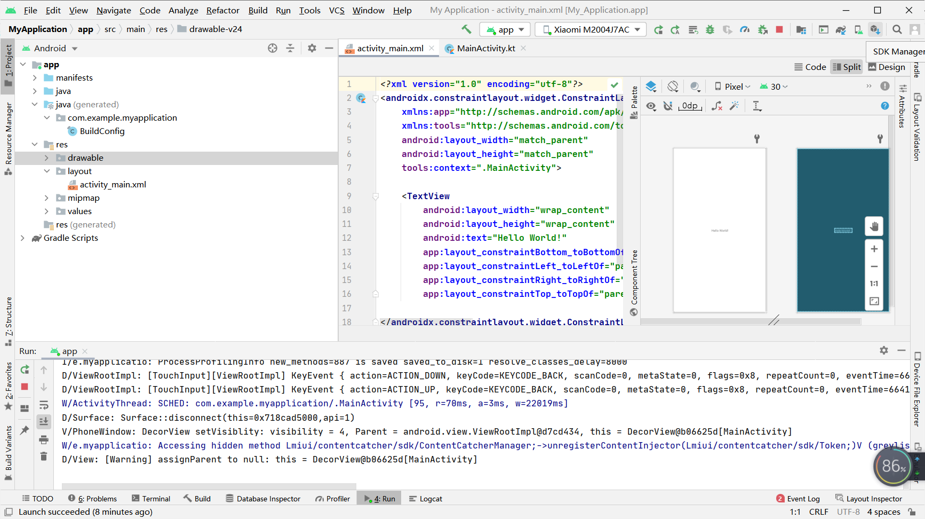Profile the app
Viewport: 925px width, 519px height.
[745, 29]
